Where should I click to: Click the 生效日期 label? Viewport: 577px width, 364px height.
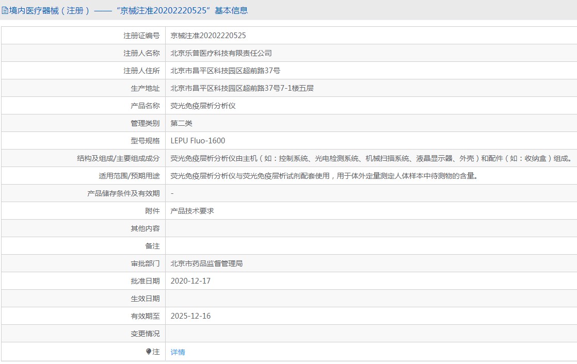tap(146, 299)
